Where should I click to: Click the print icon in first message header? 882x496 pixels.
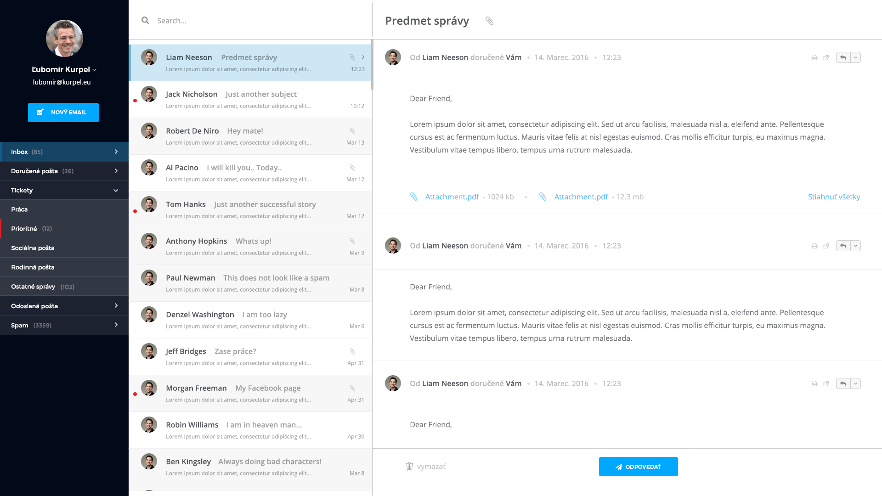pos(814,58)
